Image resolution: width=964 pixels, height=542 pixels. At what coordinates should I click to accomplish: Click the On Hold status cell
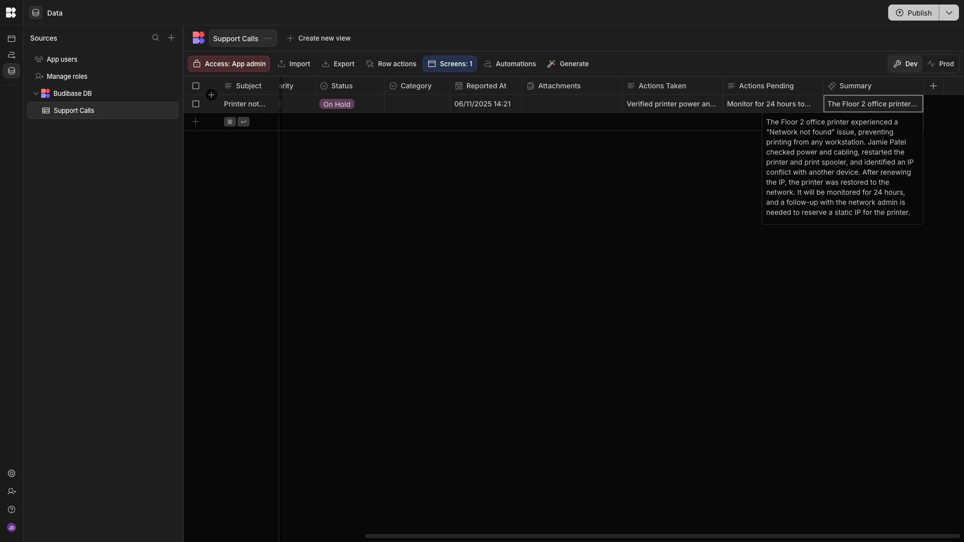point(349,104)
